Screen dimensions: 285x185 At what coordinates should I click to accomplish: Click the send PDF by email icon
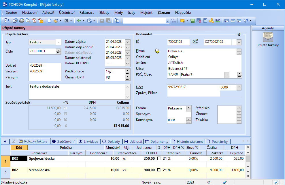[x=41, y=21]
